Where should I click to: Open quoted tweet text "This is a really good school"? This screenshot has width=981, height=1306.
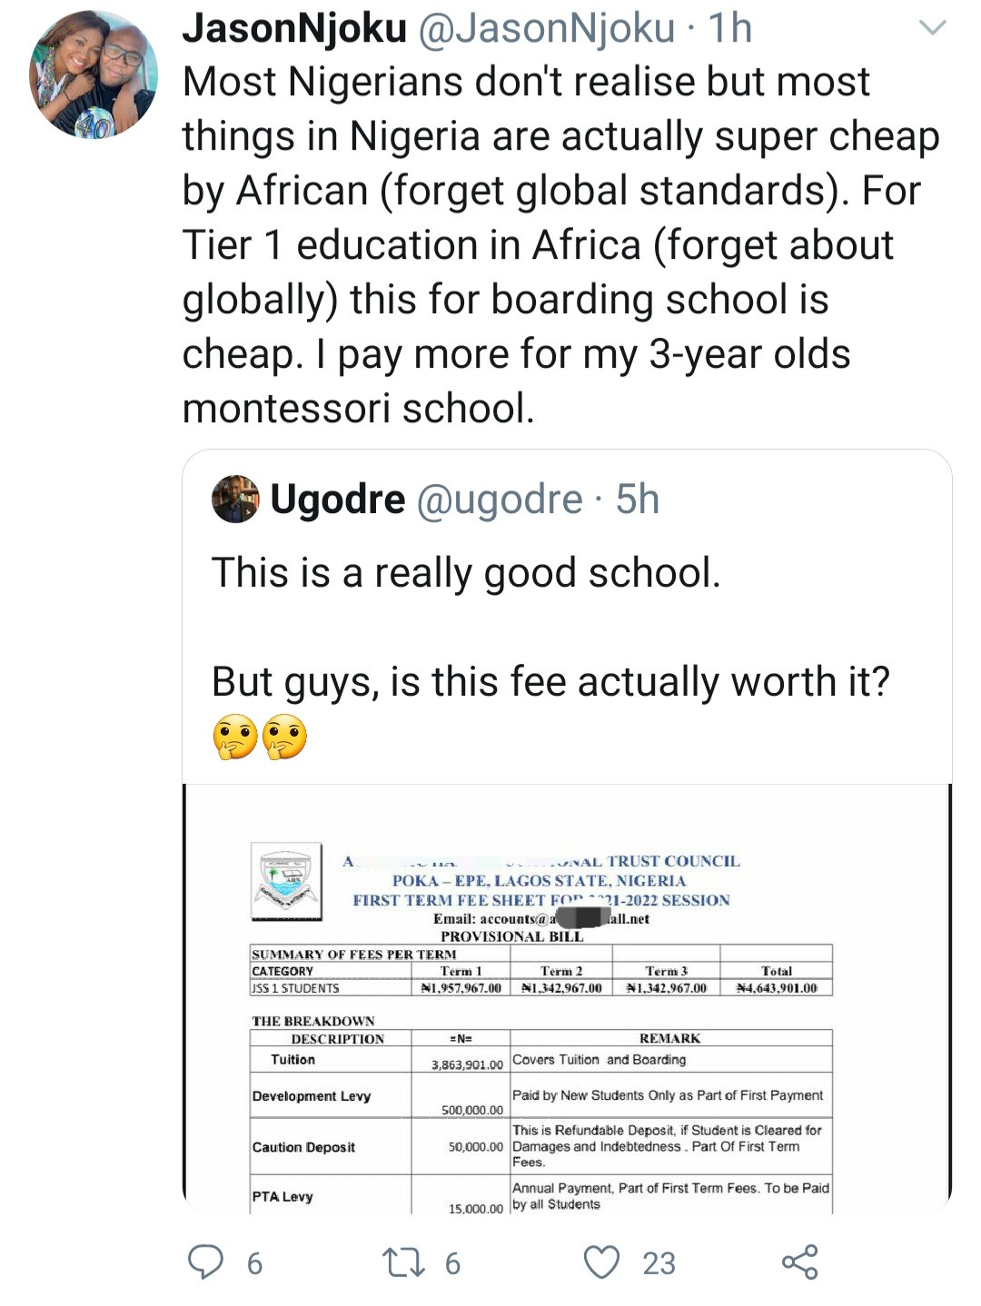point(466,573)
